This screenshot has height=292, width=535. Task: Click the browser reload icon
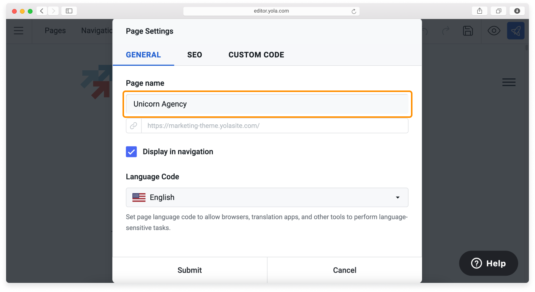354,11
